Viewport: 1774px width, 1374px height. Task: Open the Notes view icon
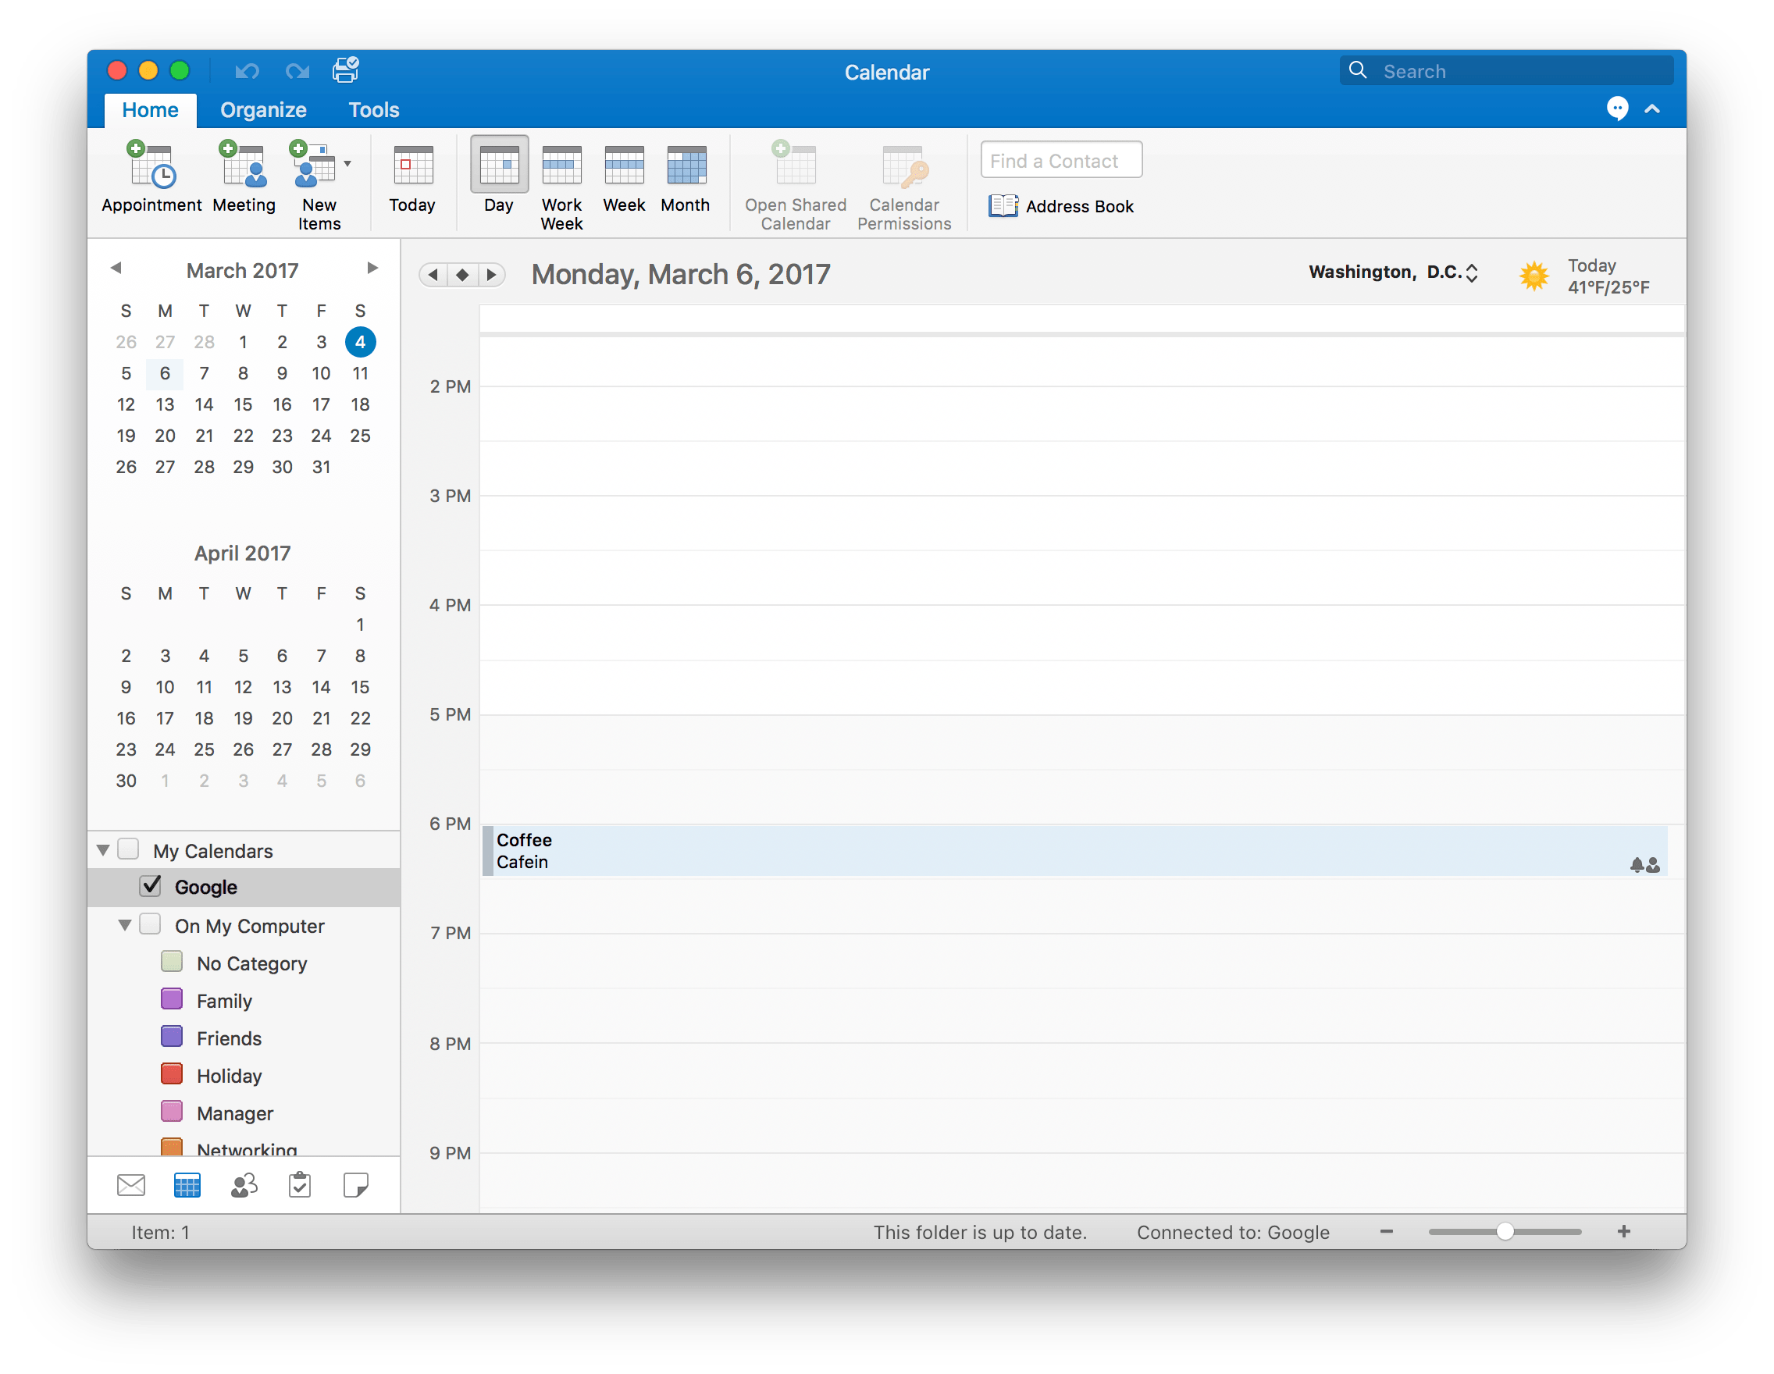click(x=356, y=1186)
